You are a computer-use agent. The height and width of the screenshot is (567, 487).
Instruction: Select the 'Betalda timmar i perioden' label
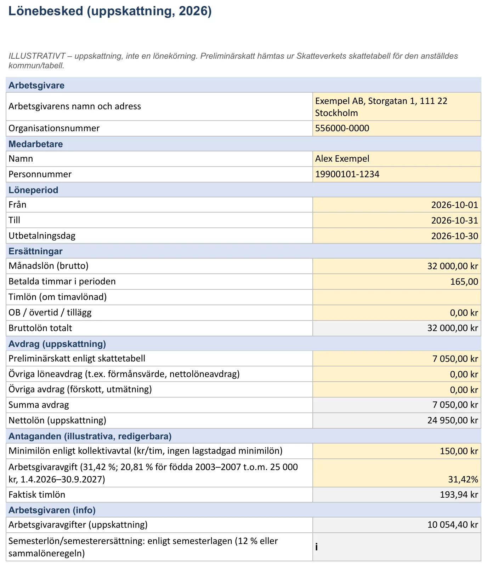pyautogui.click(x=62, y=282)
